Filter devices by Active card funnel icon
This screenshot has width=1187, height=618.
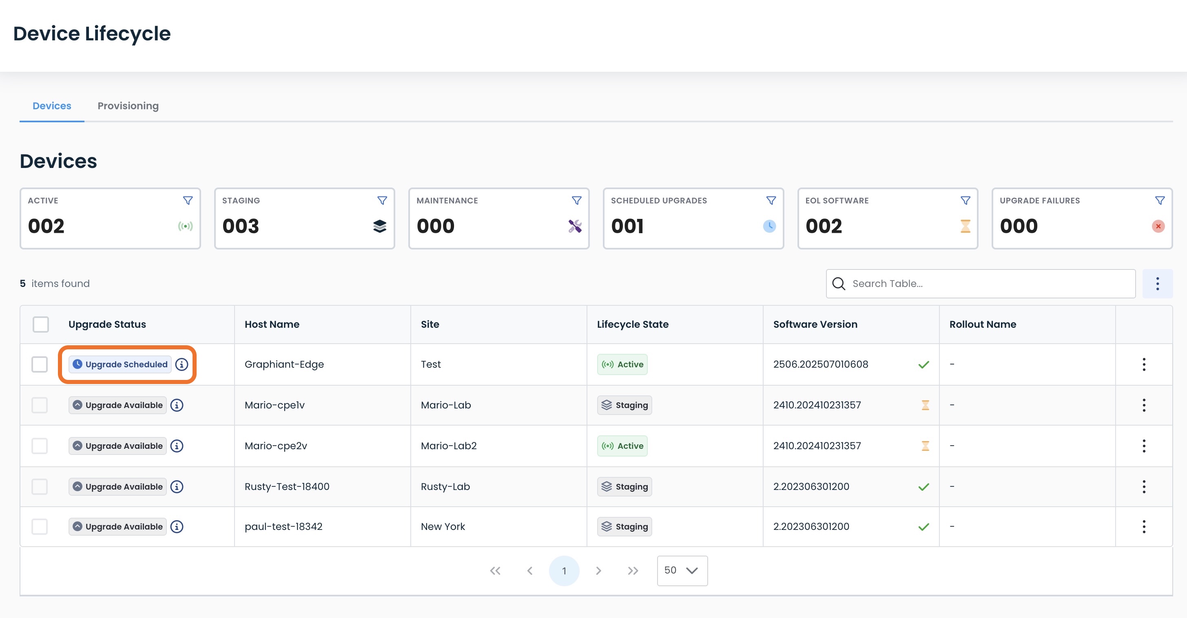188,200
